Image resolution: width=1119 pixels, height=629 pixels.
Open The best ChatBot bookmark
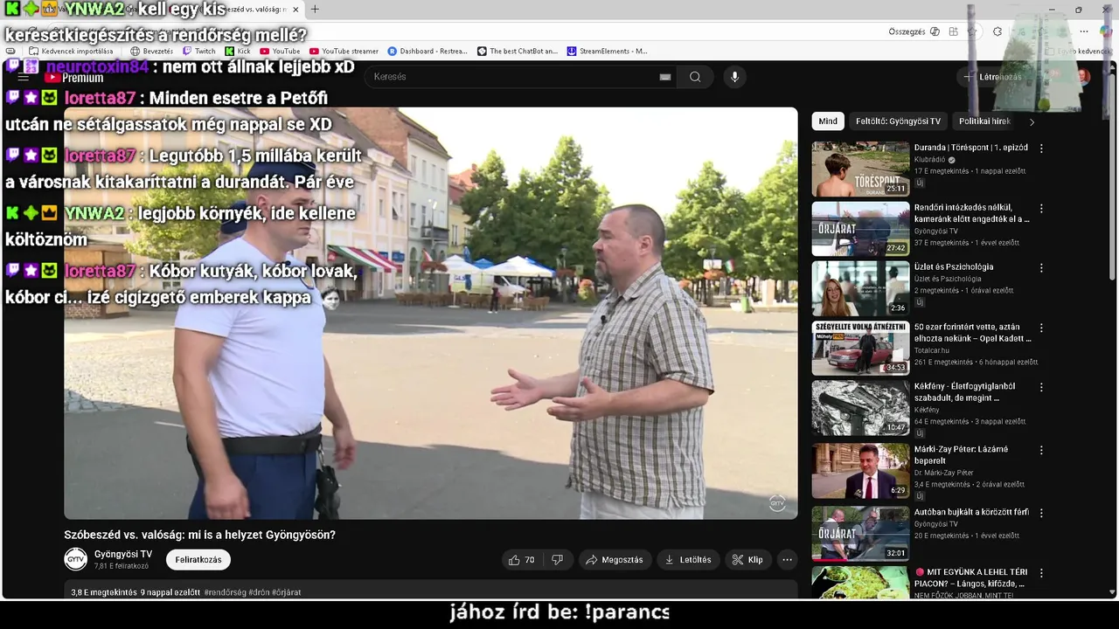[x=518, y=52]
